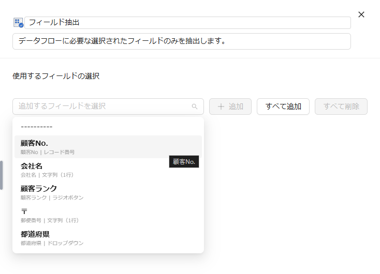380x274 pixels.
Task: Click the field extraction grid icon
Action: [18, 23]
